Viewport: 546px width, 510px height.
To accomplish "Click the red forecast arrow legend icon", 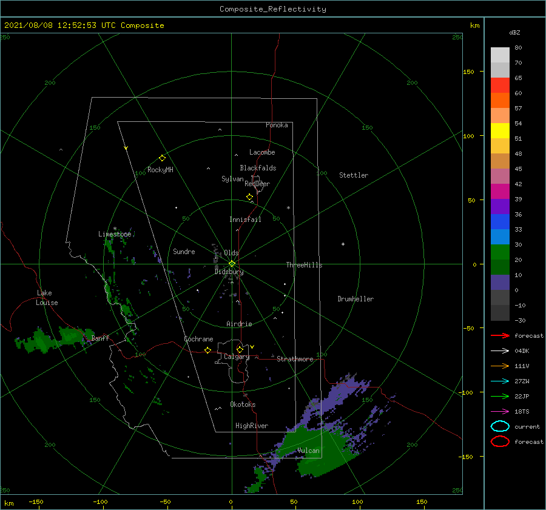I will point(500,335).
